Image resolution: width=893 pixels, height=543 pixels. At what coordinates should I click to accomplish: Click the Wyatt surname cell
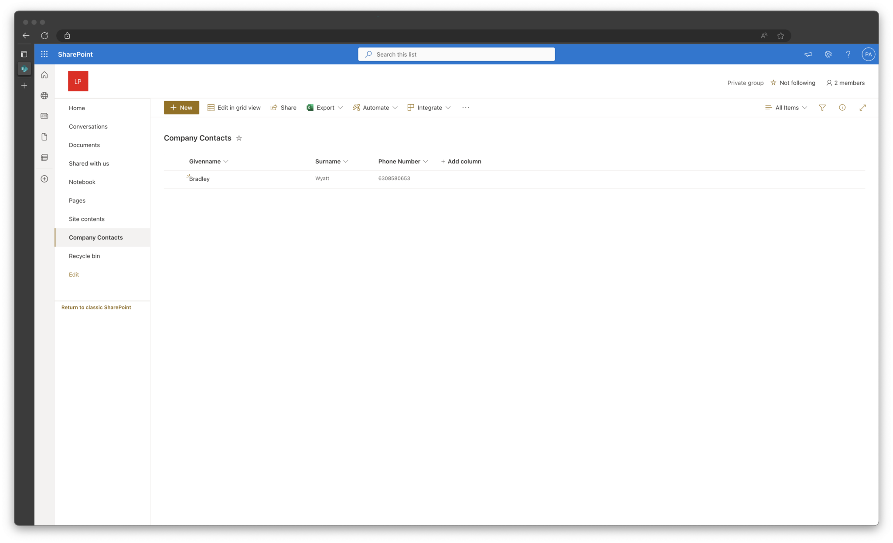point(322,178)
